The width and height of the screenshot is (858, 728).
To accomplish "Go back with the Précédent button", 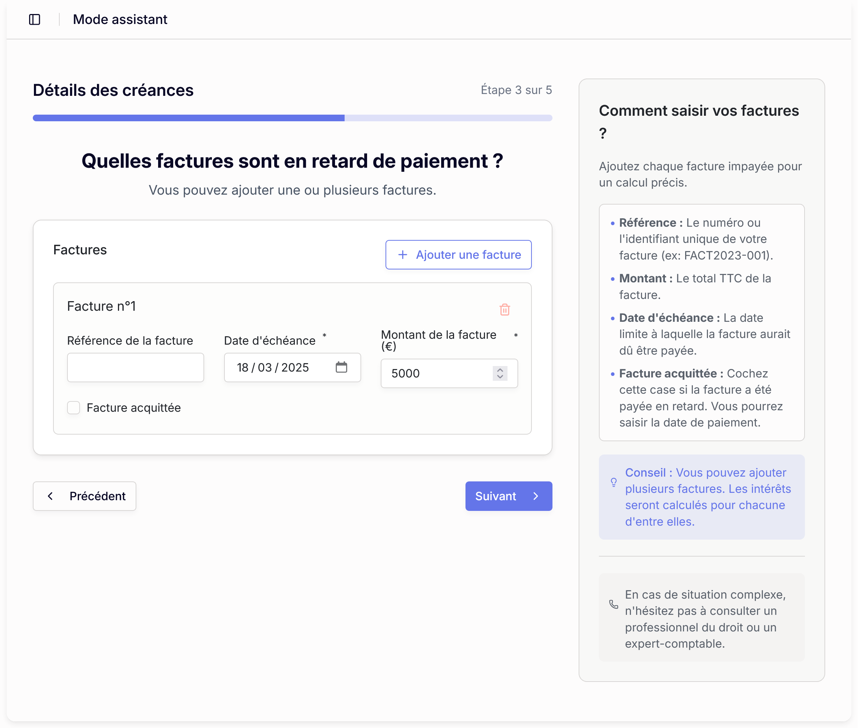I will point(85,496).
